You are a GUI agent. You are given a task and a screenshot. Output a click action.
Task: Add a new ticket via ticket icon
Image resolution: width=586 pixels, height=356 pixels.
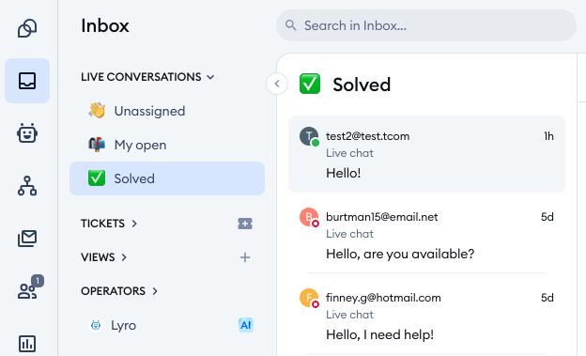[245, 224]
